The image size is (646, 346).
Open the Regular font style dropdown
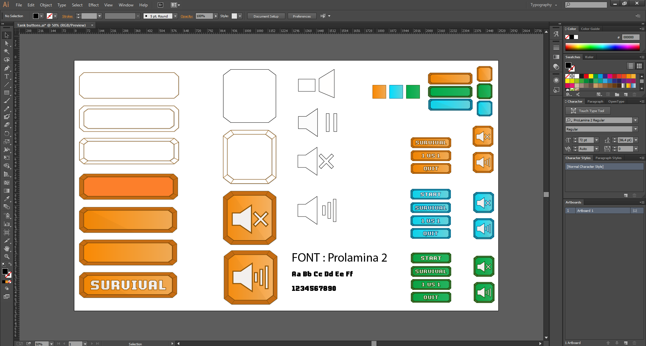[x=636, y=129]
